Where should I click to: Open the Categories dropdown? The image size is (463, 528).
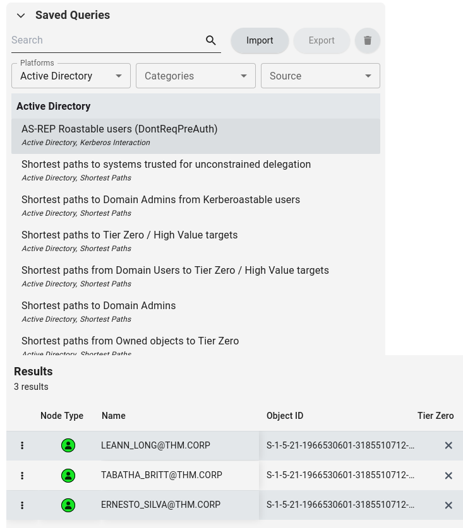pyautogui.click(x=195, y=76)
